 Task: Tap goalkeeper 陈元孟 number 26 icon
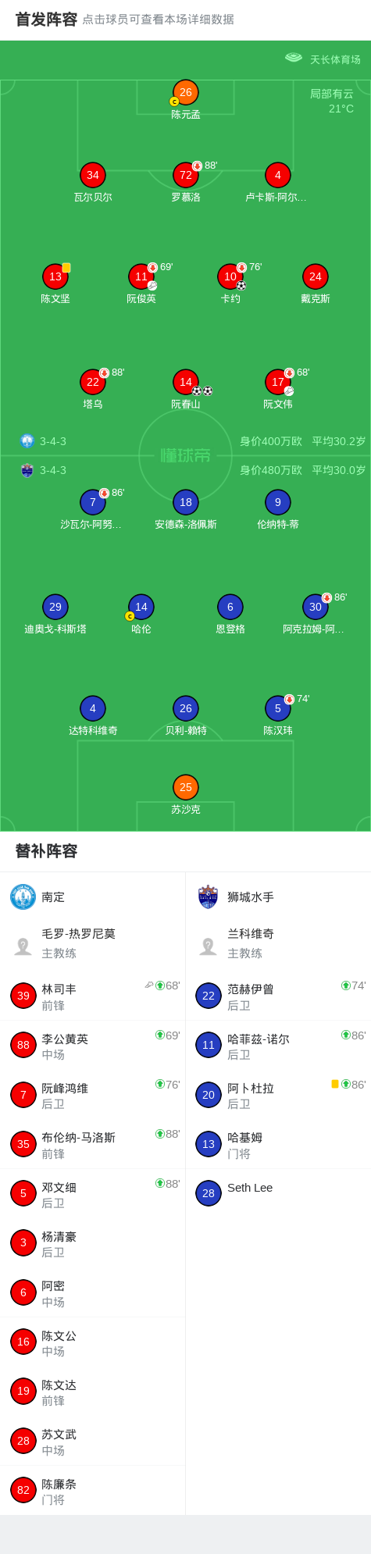[x=186, y=92]
